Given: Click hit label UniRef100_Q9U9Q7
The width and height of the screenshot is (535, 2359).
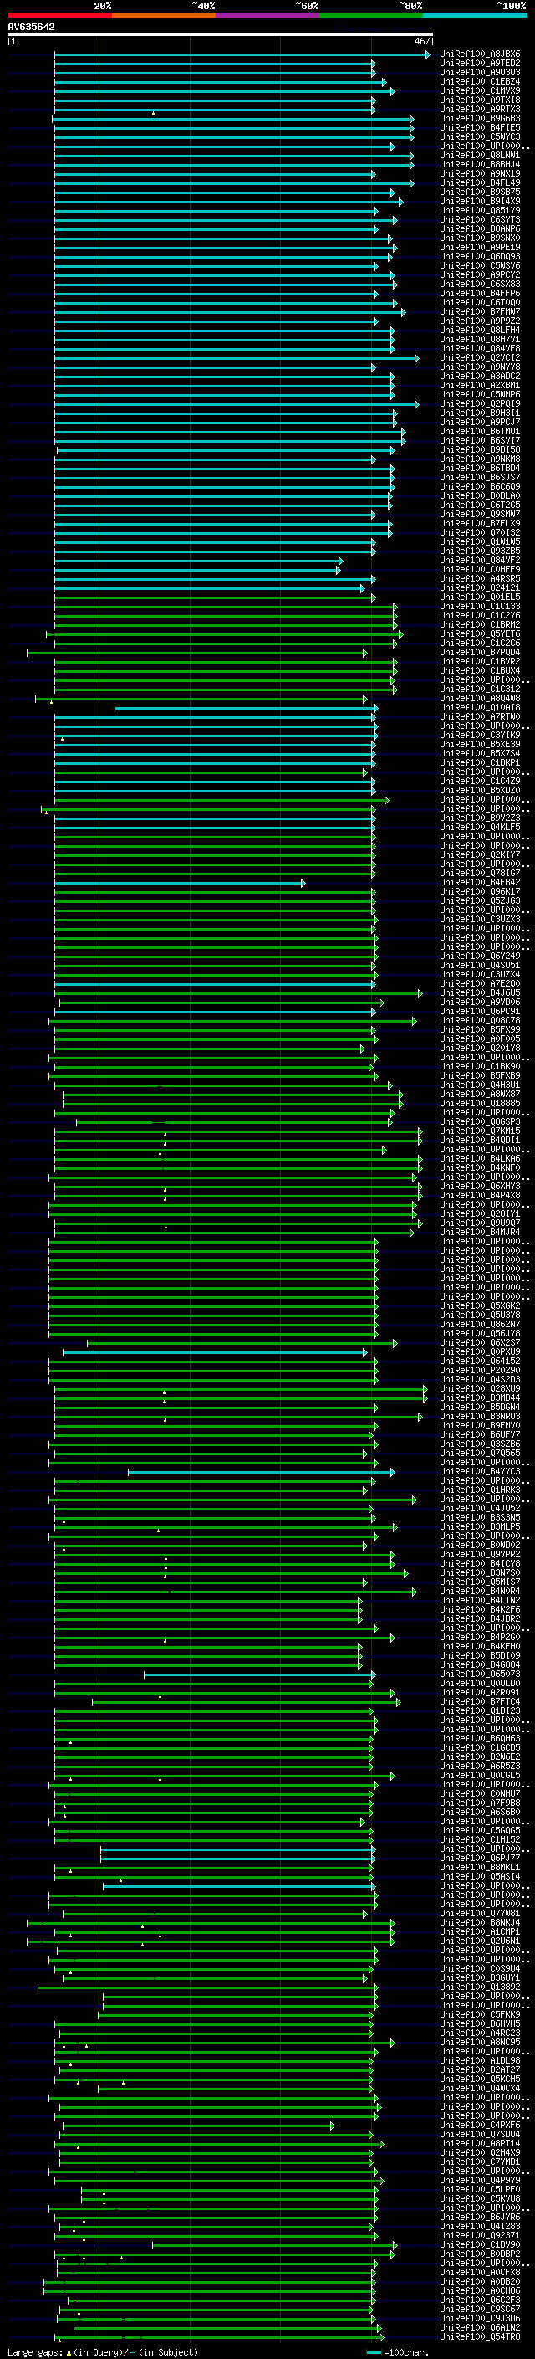Looking at the screenshot, I should point(479,1223).
